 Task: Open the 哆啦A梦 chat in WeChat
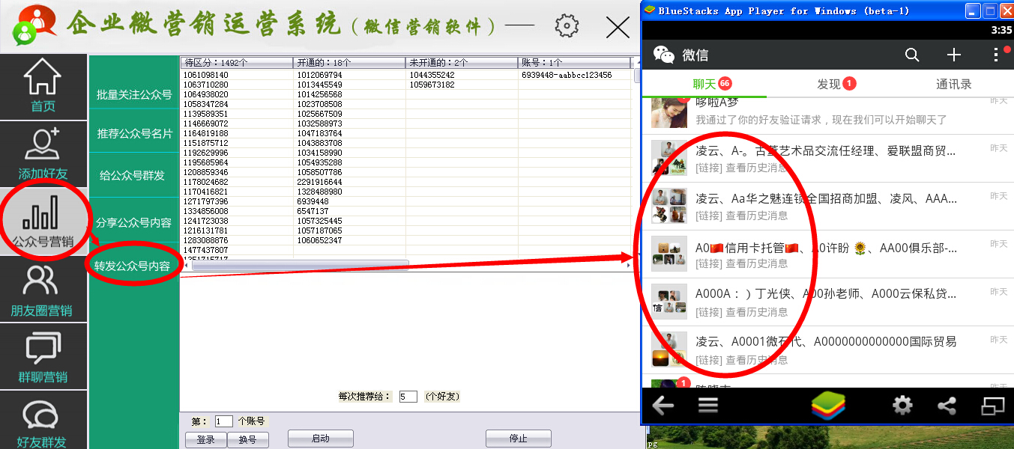[828, 116]
